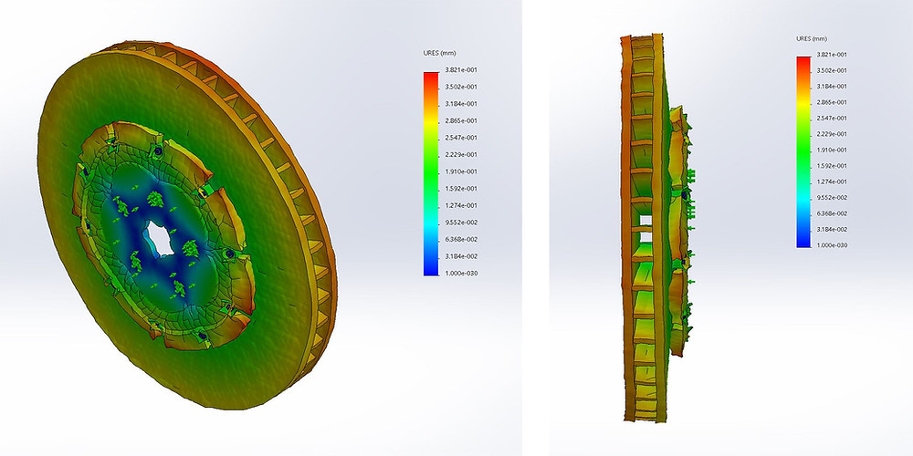This screenshot has width=913, height=456.
Task: Select URES (mm) title in side view legend
Action: [812, 38]
